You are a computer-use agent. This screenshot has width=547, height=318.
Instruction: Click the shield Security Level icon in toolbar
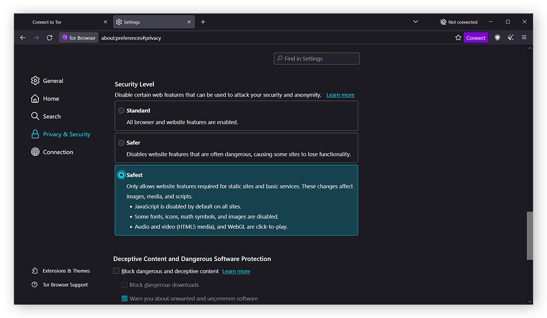tap(497, 38)
